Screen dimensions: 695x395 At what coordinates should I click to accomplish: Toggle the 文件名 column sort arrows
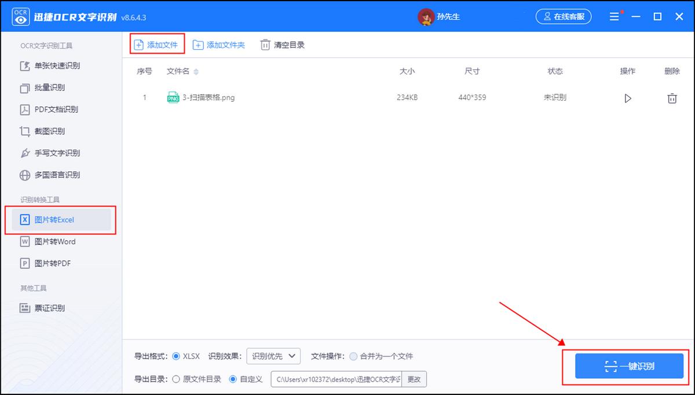coord(197,71)
